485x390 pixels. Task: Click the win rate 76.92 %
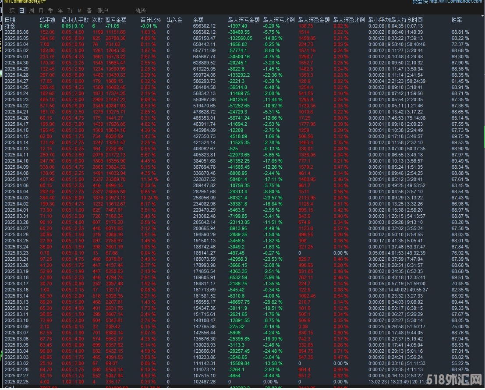click(460, 253)
